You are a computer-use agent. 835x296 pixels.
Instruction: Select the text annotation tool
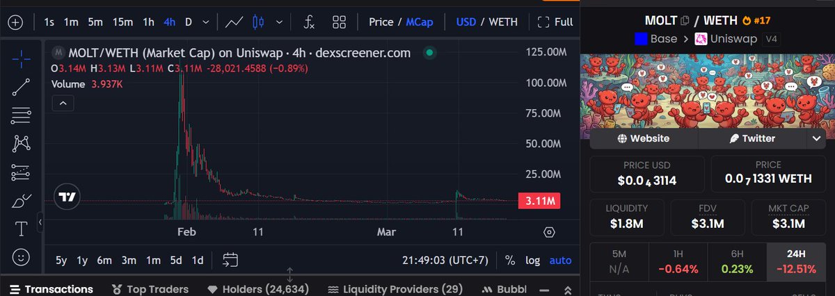click(x=22, y=229)
